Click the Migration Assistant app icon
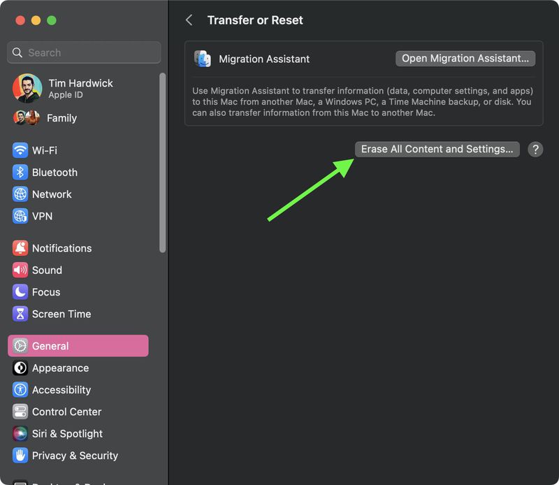The image size is (559, 485). [202, 59]
